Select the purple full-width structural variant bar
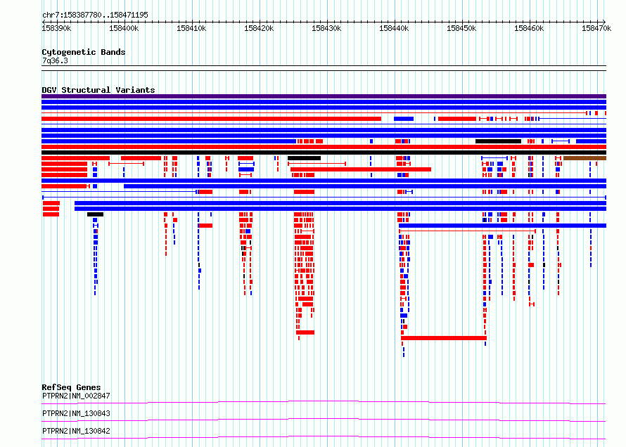 [324, 96]
